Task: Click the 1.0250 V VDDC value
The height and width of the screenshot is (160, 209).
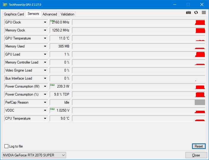Action: click(x=60, y=110)
